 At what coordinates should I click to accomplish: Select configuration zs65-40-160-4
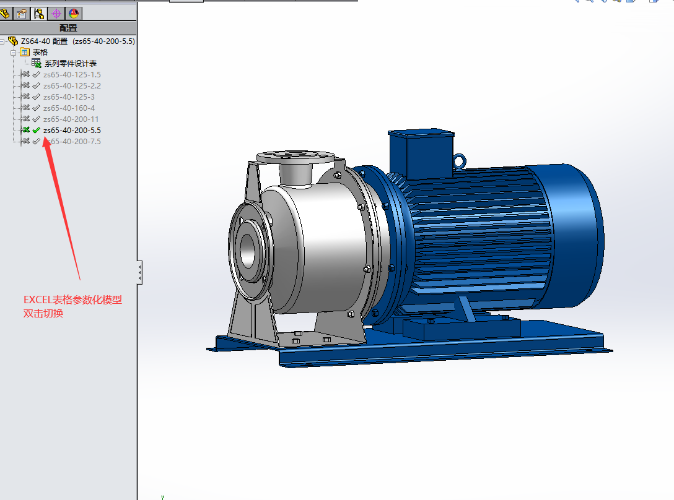coord(69,108)
